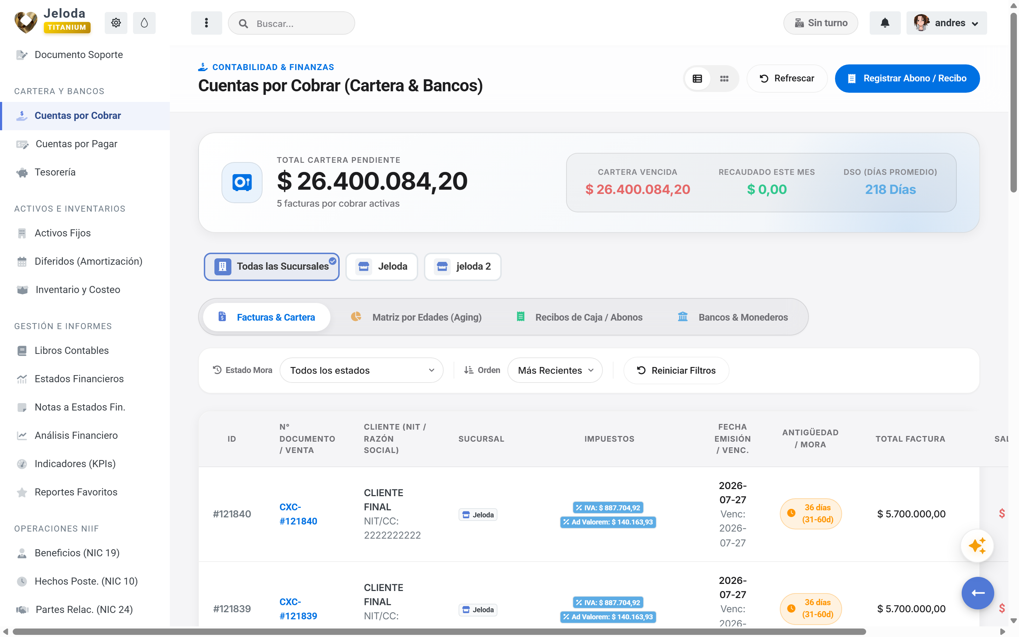Image resolution: width=1019 pixels, height=637 pixels.
Task: Open the settings gear icon
Action: (116, 23)
